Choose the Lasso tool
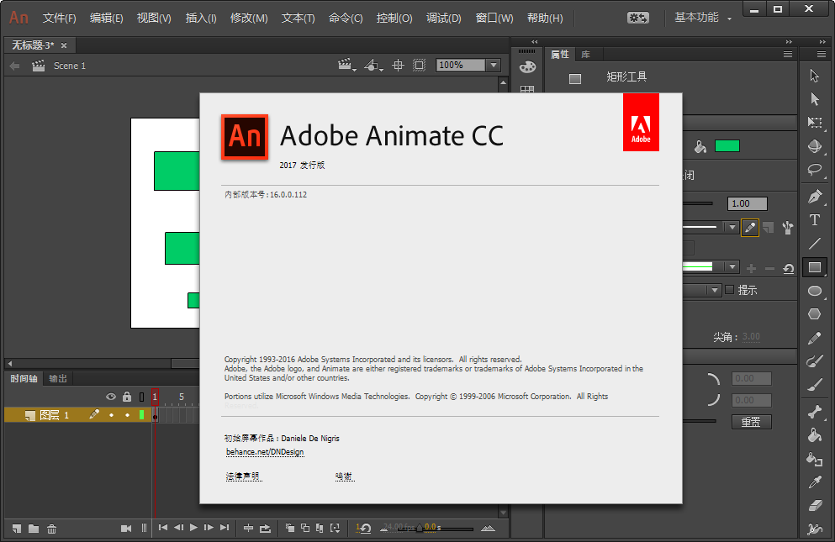 [x=814, y=168]
